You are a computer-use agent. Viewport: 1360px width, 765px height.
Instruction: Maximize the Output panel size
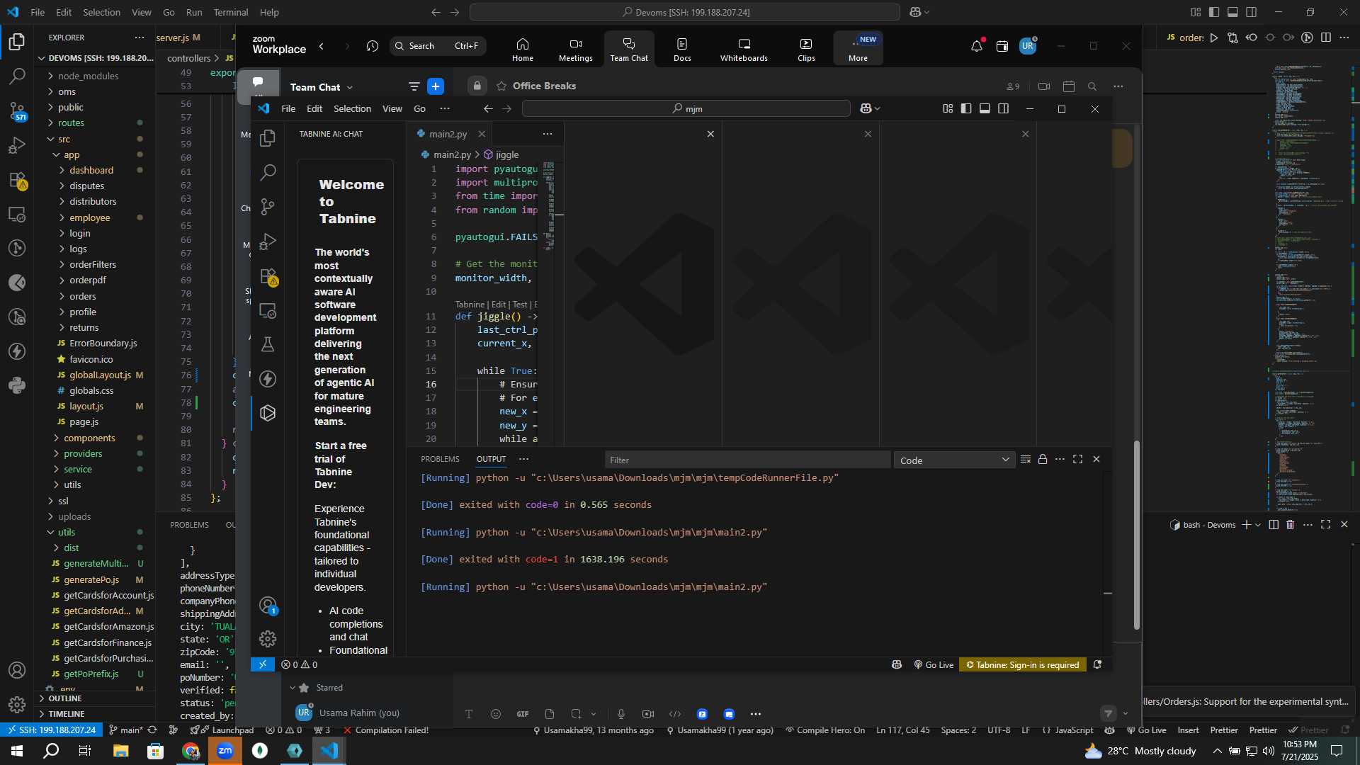click(1077, 460)
